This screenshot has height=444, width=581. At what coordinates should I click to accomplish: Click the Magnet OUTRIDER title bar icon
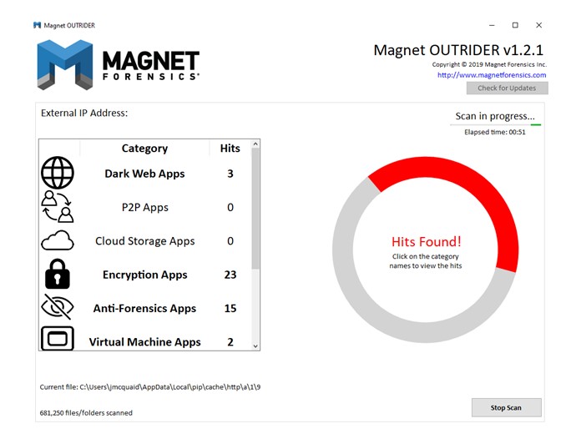(x=37, y=25)
